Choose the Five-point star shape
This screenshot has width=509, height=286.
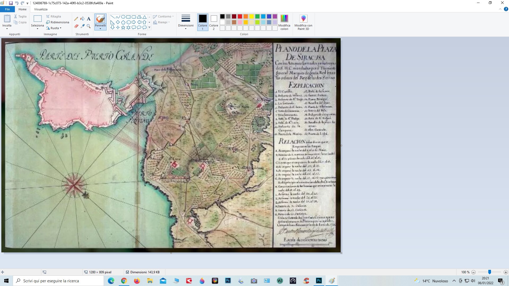123,28
